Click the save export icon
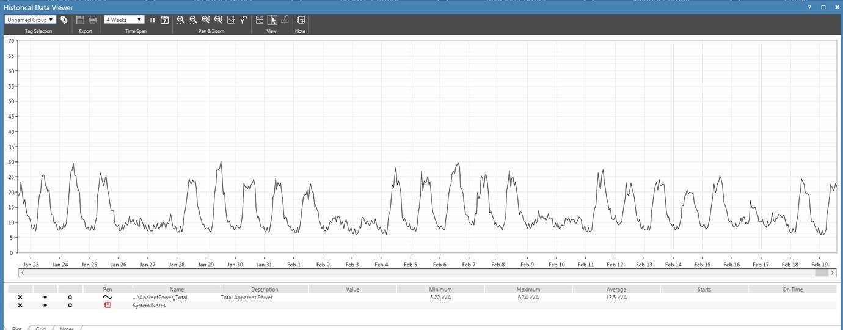 [x=80, y=20]
